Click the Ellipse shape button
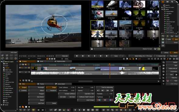 point(36,90)
